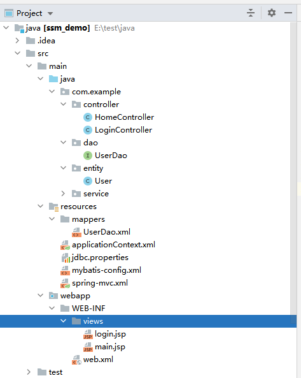Click the Project panel window icon

[x=9, y=13]
